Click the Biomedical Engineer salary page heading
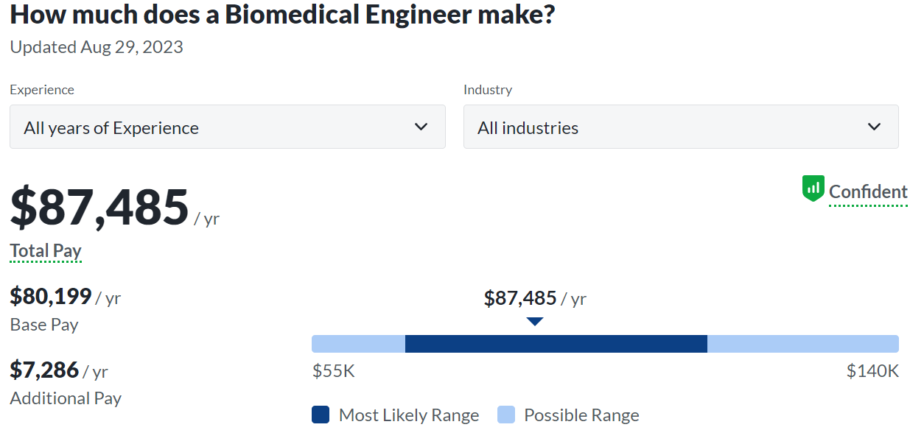This screenshot has height=430, width=924. pyautogui.click(x=282, y=15)
